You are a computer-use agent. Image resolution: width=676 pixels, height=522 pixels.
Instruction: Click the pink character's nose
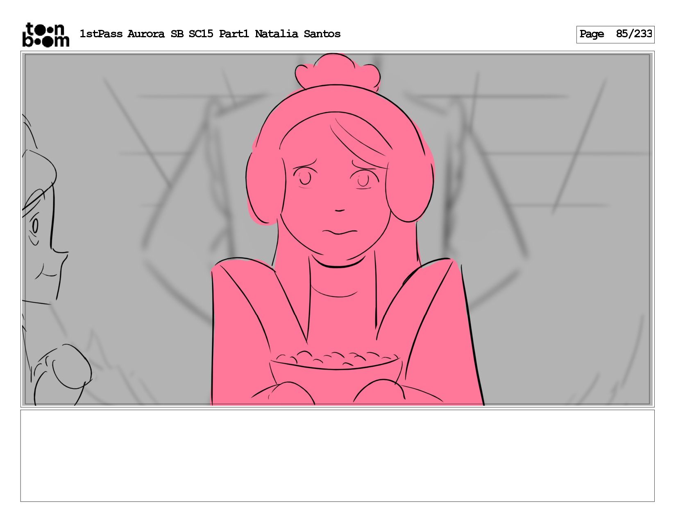(339, 210)
